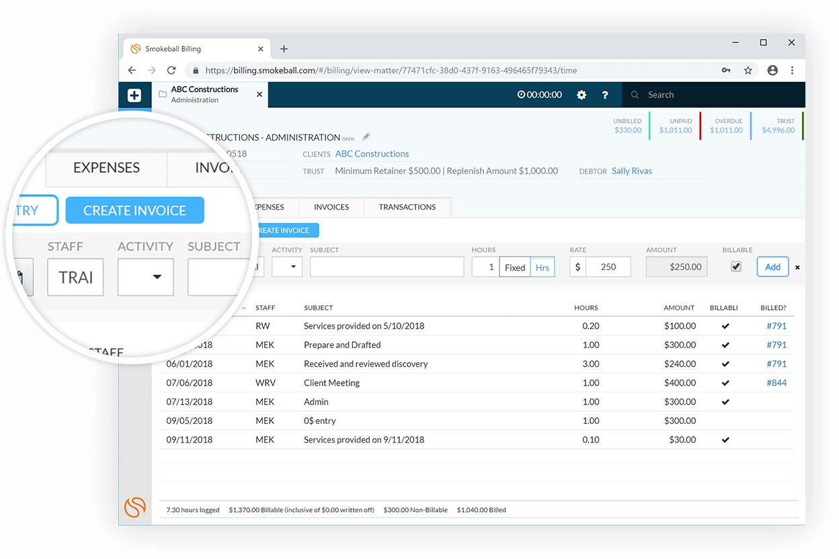This screenshot has width=839, height=559.
Task: Toggle the Billable checkbox in entry form
Action: click(736, 267)
